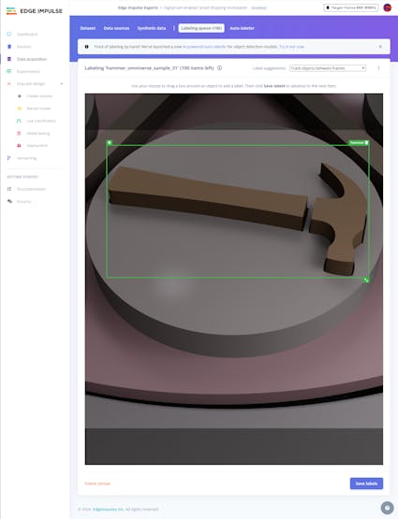398x519 pixels.
Task: Dismiss the auto-labeler notification banner
Action: [380, 47]
